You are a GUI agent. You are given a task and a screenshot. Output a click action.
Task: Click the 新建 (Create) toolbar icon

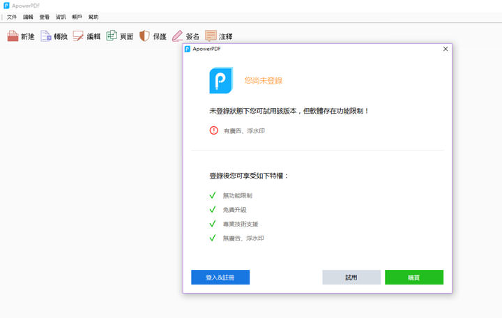coord(13,36)
